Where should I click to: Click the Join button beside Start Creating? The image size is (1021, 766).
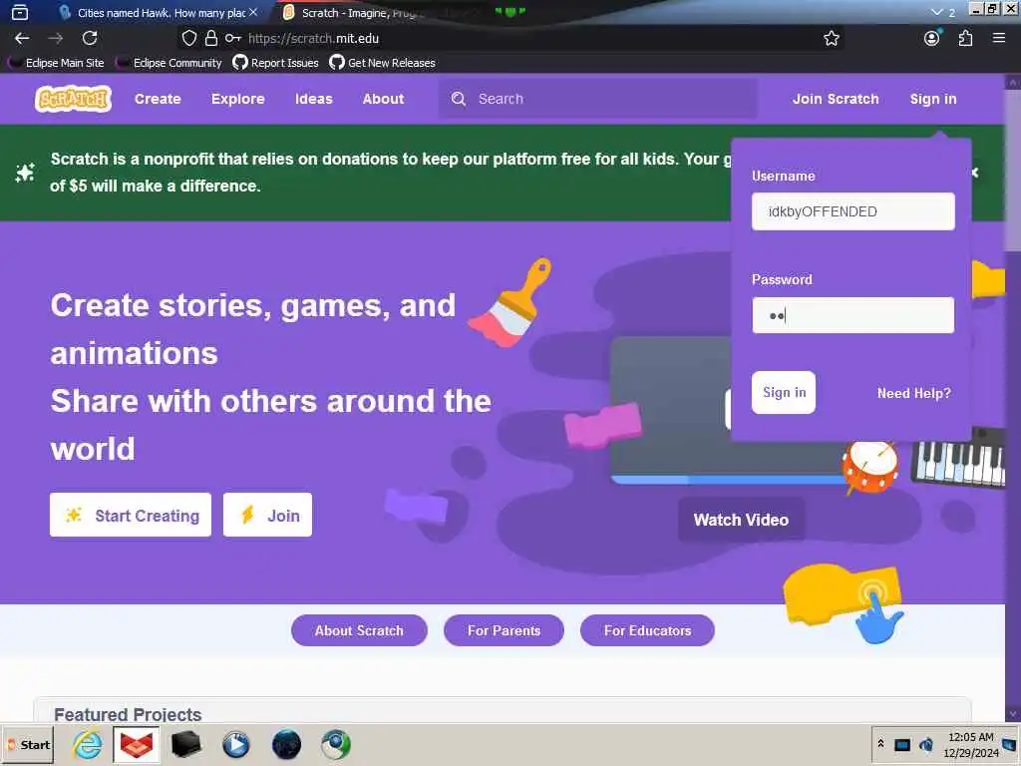[x=267, y=516]
